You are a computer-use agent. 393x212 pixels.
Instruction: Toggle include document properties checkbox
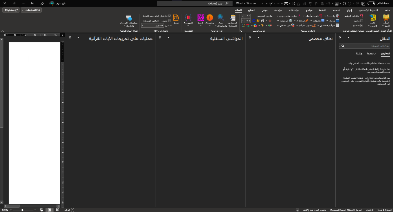tap(169, 21)
